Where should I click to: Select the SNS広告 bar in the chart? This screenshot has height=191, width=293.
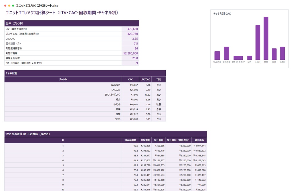(x=226, y=53)
